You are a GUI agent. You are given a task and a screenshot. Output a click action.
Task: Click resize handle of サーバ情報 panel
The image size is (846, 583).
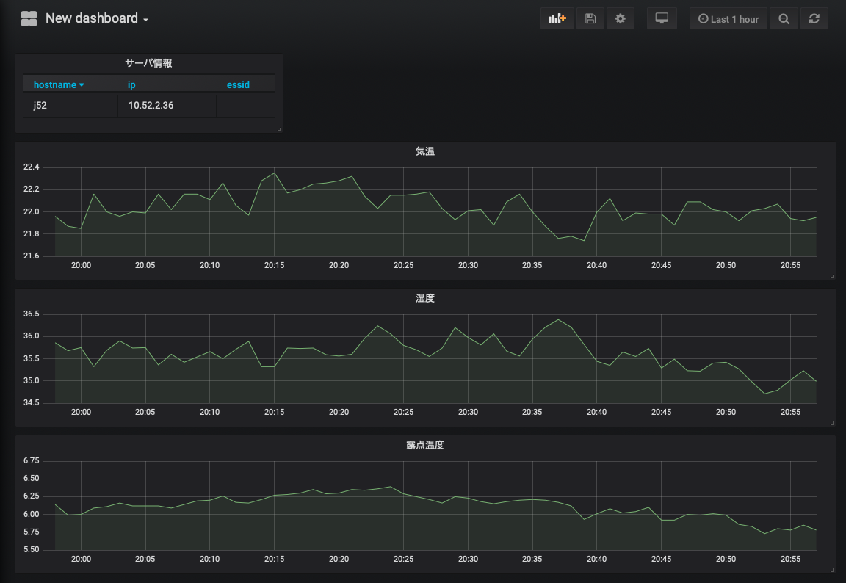[x=279, y=129]
